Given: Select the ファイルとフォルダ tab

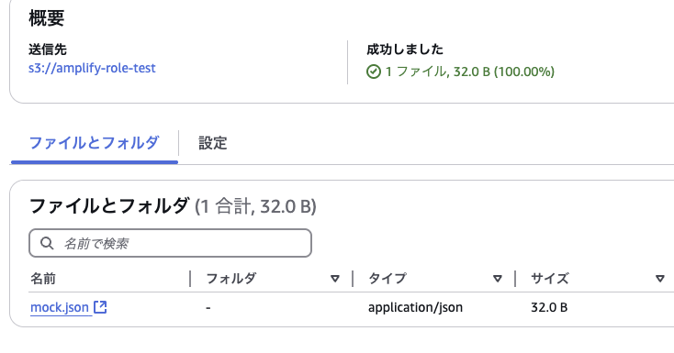Looking at the screenshot, I should [95, 143].
